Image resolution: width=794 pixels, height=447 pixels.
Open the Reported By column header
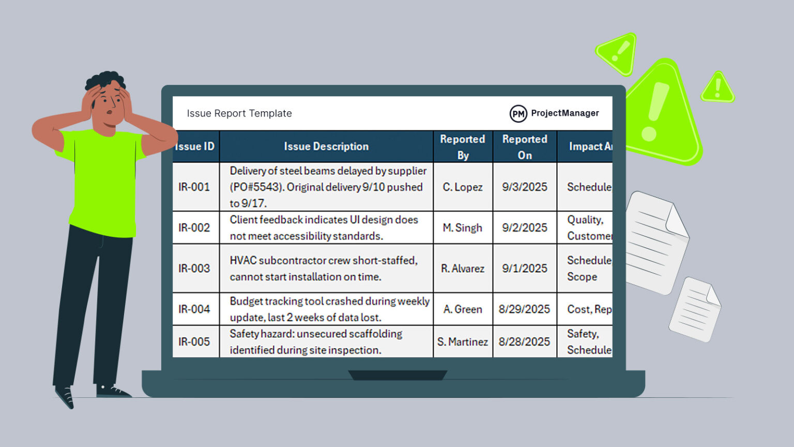pyautogui.click(x=462, y=146)
